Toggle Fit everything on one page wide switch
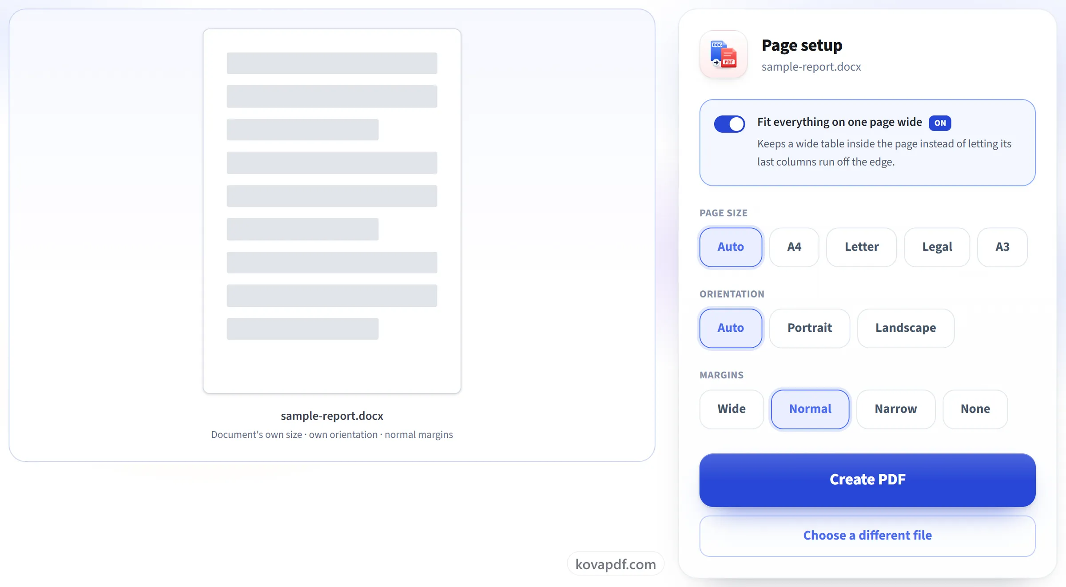1066x587 pixels. coord(729,124)
